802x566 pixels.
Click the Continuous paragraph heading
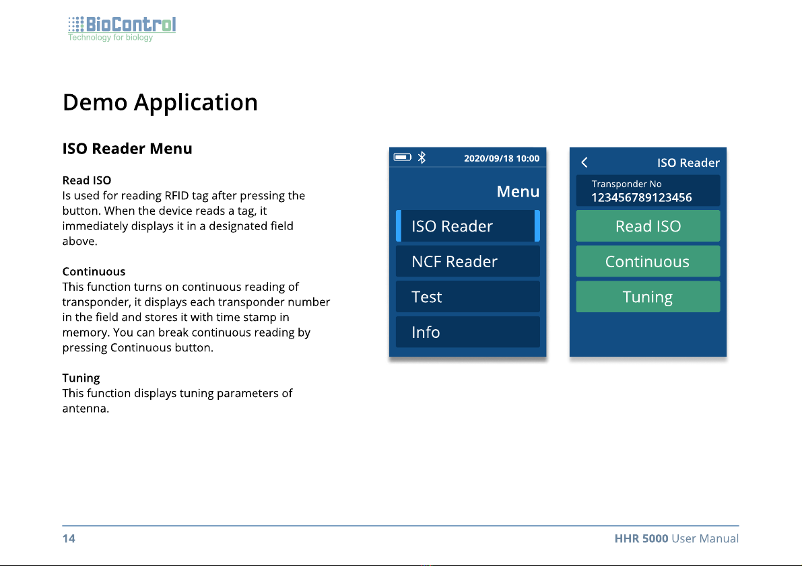tap(94, 271)
